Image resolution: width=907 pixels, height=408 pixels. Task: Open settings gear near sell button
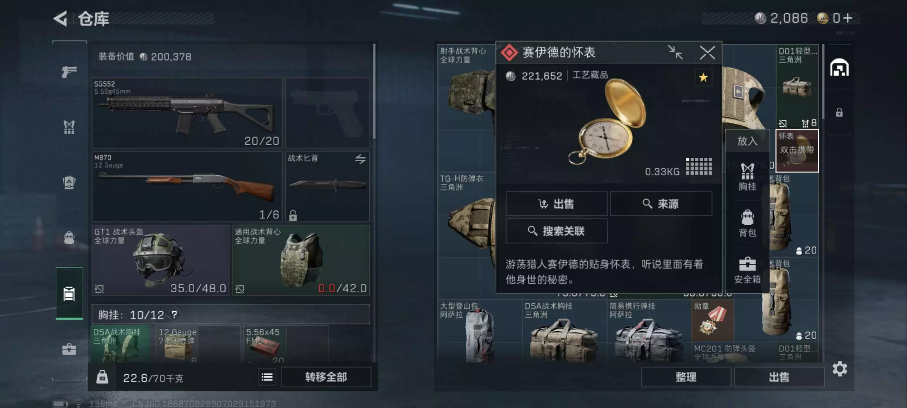[839, 369]
